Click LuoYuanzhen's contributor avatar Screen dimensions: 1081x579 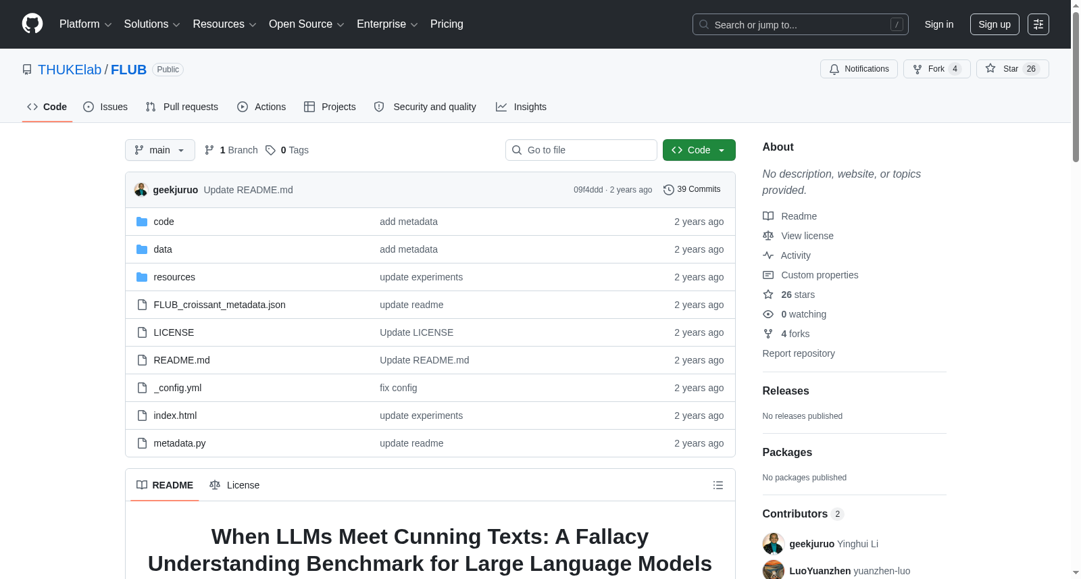click(774, 571)
